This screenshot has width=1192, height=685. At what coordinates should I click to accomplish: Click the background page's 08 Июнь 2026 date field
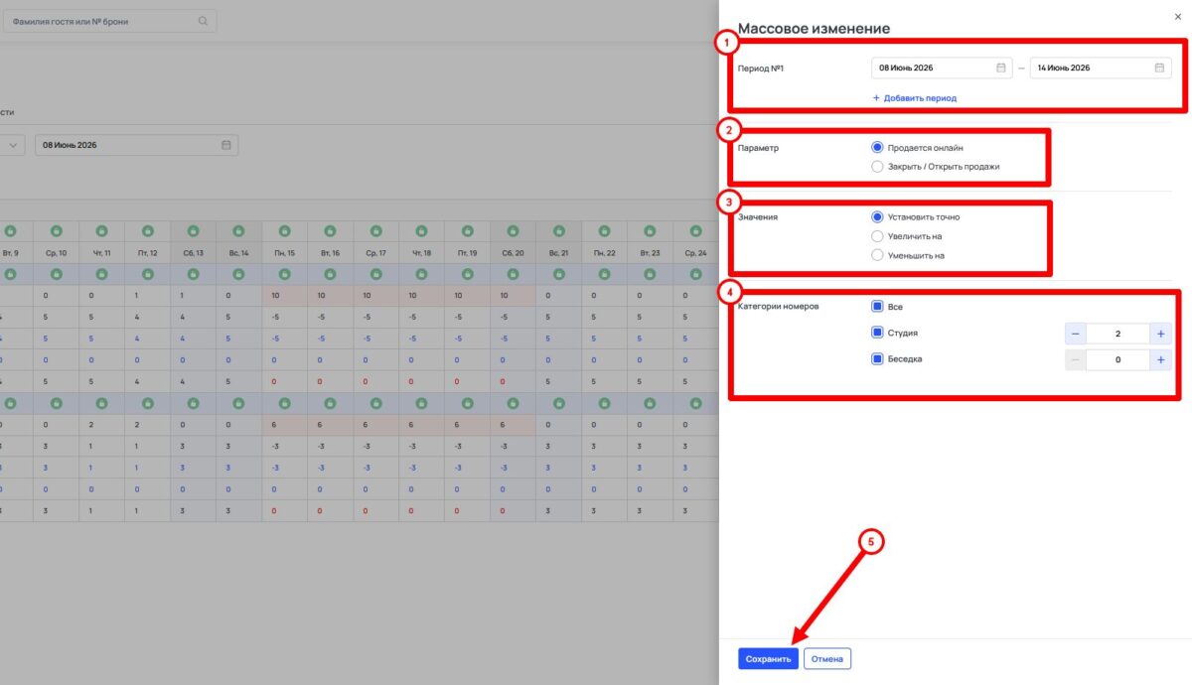coord(137,145)
